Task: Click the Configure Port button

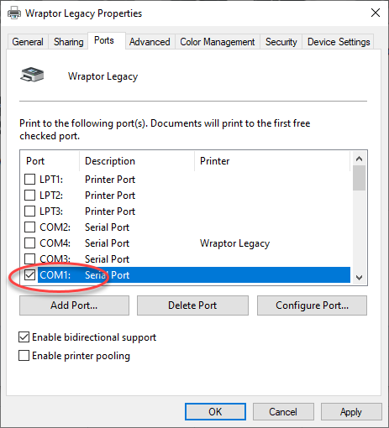Action: coord(312,305)
